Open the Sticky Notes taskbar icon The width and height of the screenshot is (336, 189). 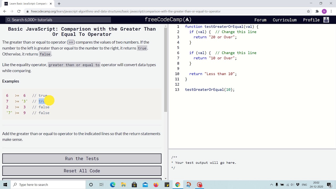tap(167, 185)
